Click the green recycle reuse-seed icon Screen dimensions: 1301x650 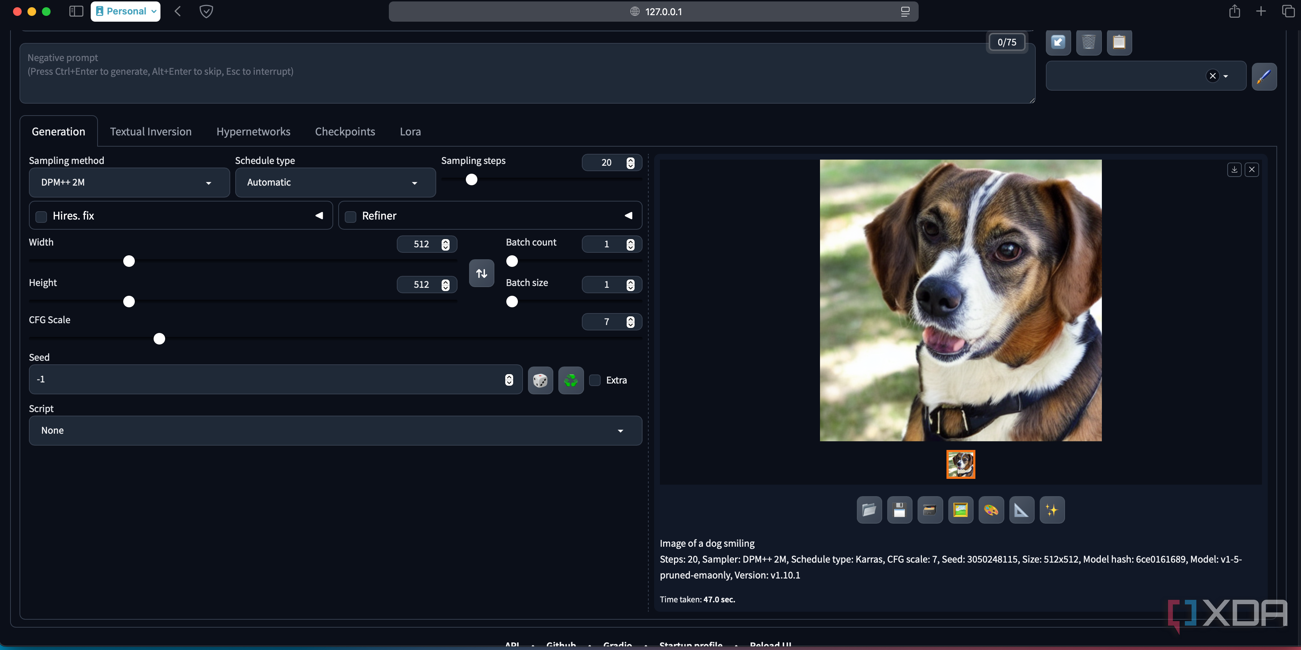pos(571,380)
